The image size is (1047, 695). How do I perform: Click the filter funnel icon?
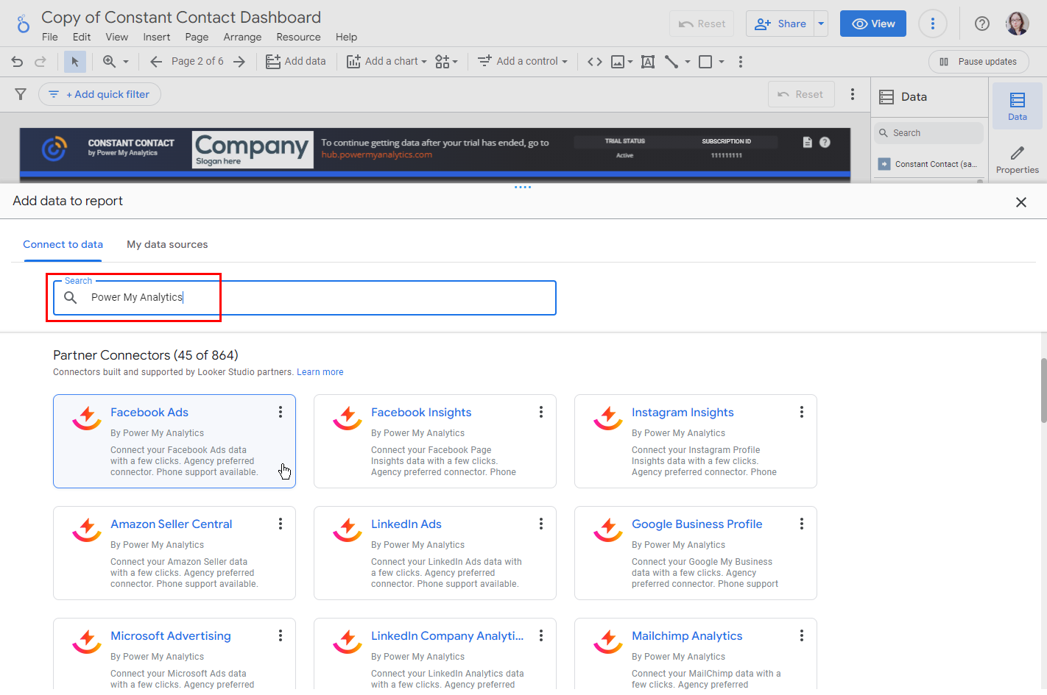click(x=21, y=94)
